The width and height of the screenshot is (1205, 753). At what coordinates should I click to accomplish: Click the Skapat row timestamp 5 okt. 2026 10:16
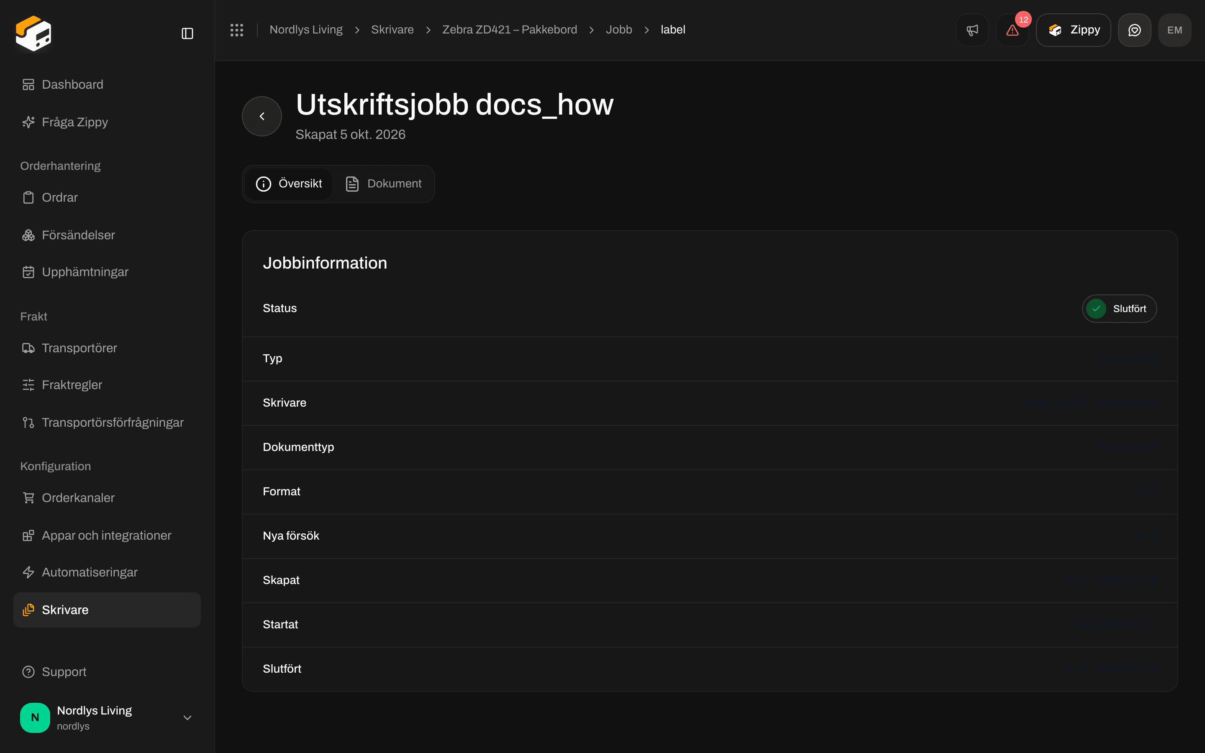coord(1112,580)
